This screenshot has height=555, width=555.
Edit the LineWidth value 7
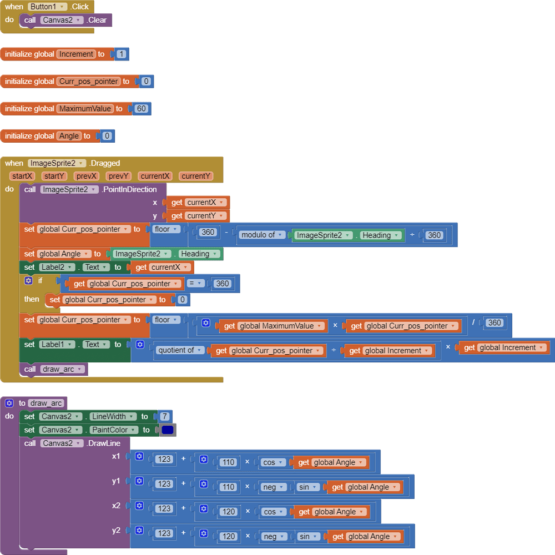pyautogui.click(x=164, y=417)
